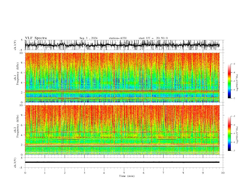Select the "start UT = 20:50:0" text
The image size is (251, 194).
(x=153, y=38)
